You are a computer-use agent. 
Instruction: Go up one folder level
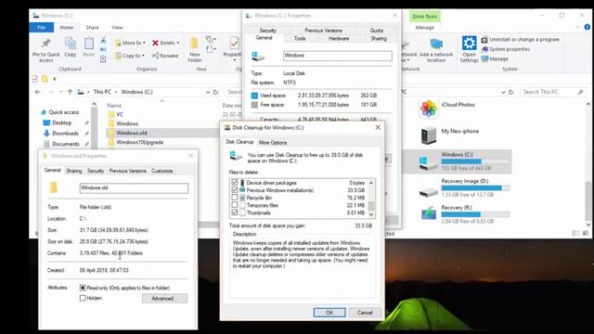71,92
